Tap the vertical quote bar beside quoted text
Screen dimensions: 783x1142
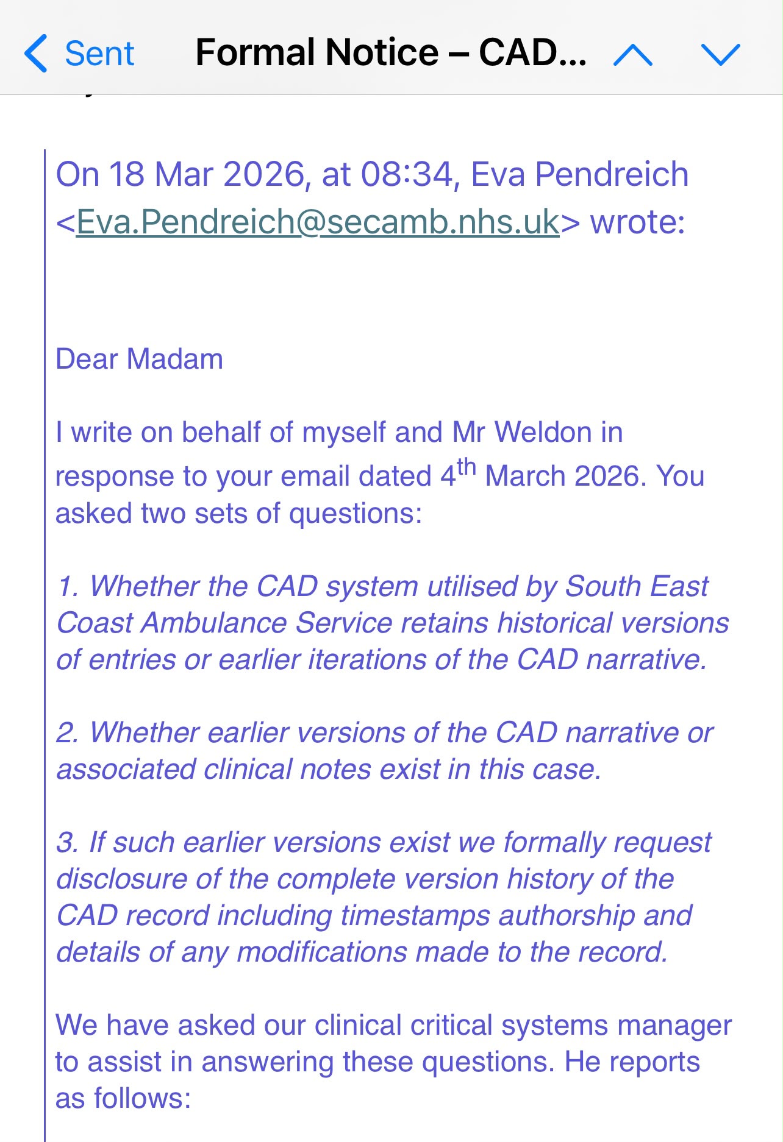(45, 646)
